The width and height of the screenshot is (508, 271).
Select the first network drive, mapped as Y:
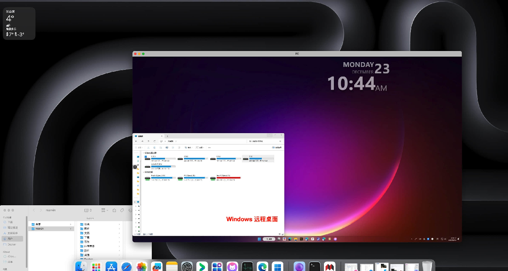click(160, 177)
